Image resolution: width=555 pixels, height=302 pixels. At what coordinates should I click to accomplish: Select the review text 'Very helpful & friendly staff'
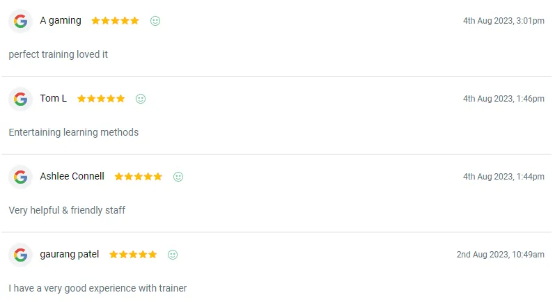[67, 210]
